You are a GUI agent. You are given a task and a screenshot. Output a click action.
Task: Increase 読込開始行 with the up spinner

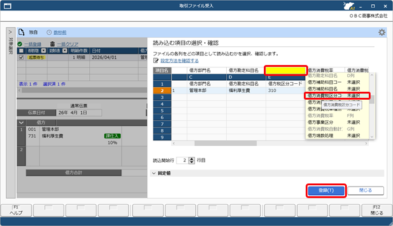click(192, 159)
